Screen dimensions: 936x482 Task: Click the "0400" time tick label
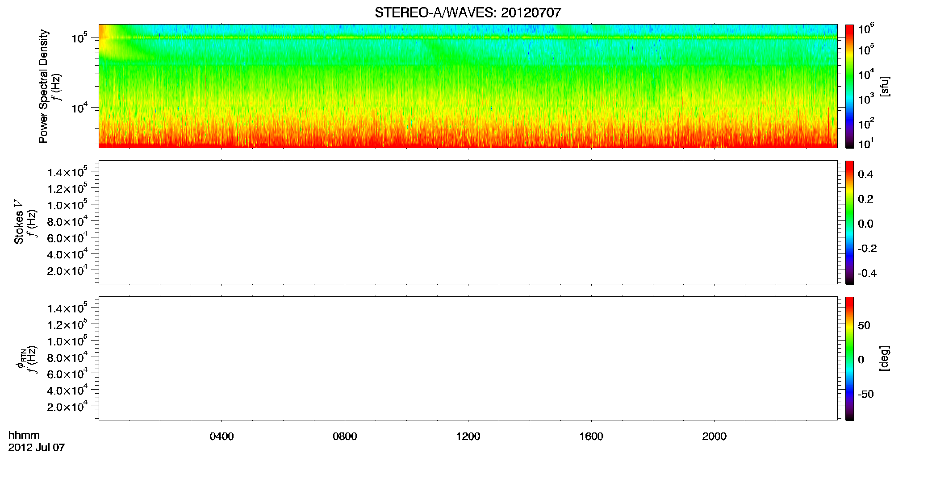(221, 436)
